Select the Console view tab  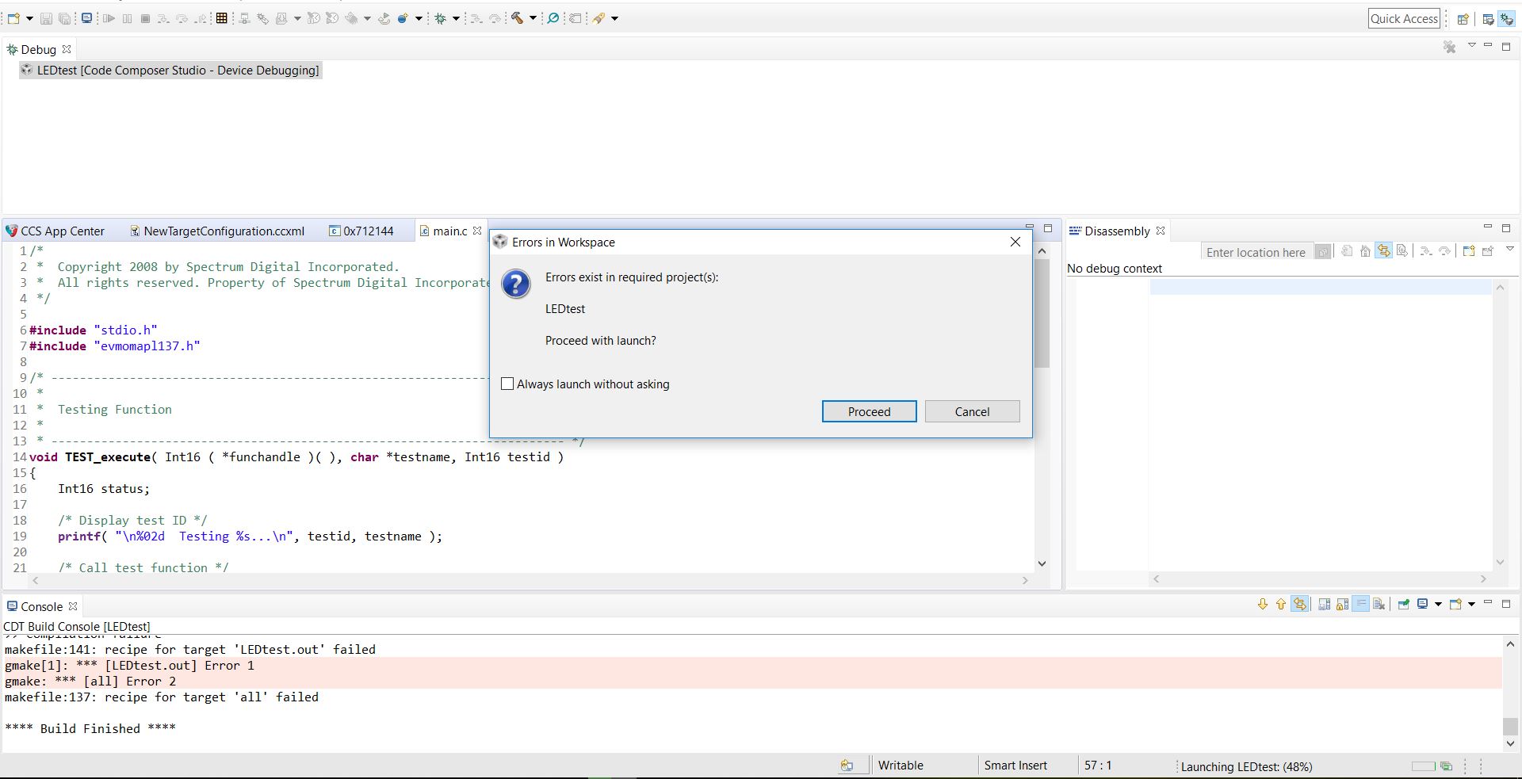[41, 606]
